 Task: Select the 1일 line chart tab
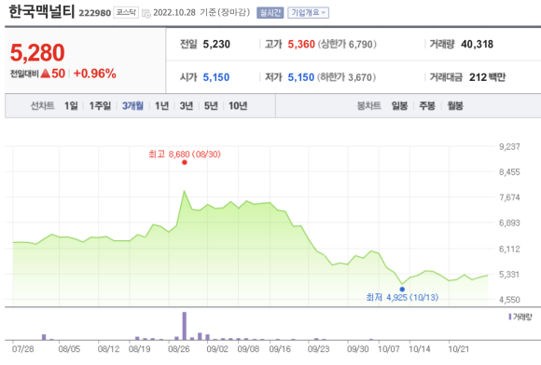[x=71, y=106]
